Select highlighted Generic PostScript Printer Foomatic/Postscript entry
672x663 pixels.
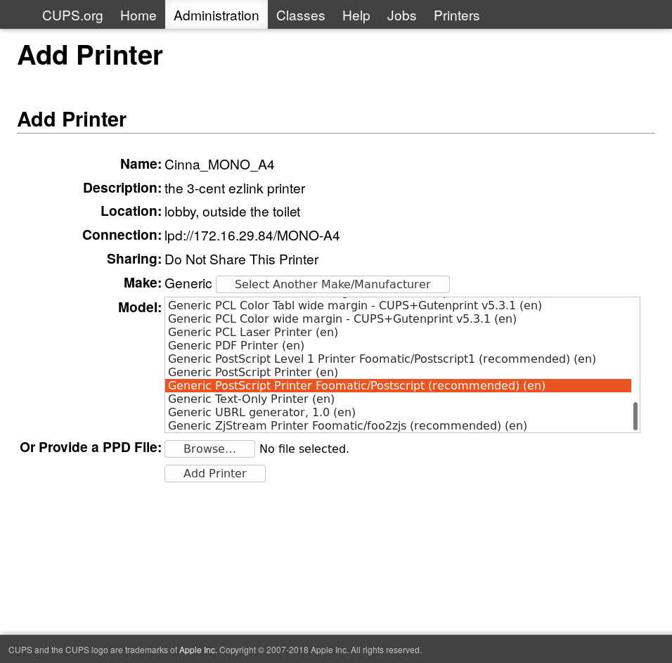398,385
